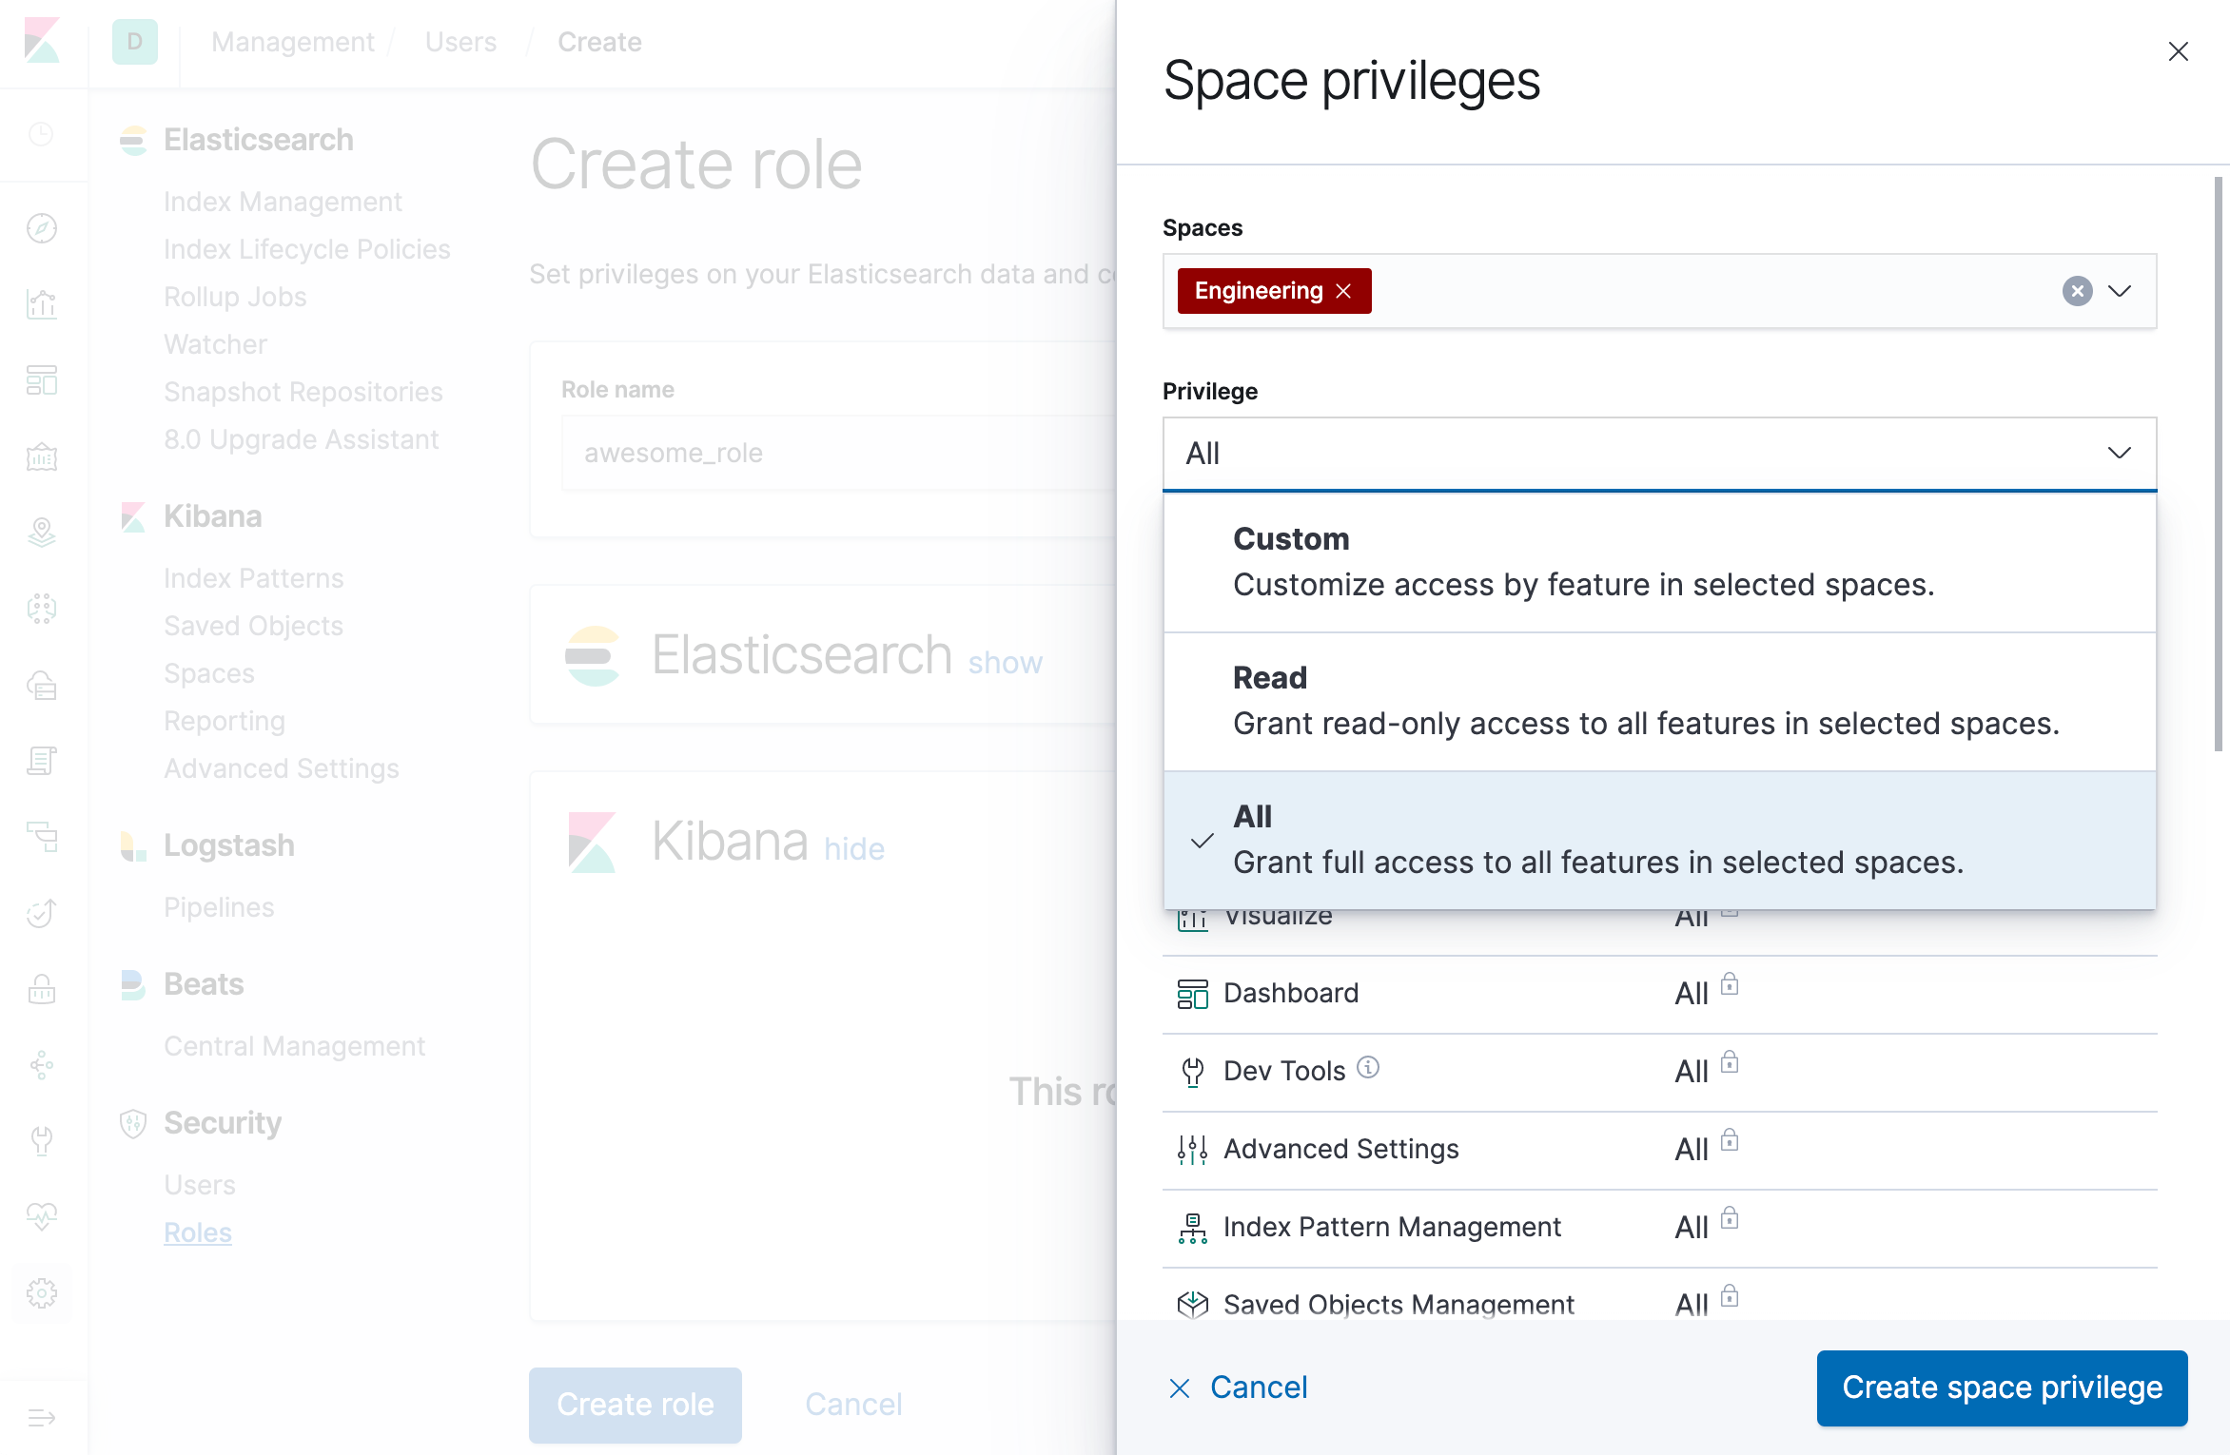
Task: Click the Advanced Settings sliders icon
Action: (1192, 1150)
